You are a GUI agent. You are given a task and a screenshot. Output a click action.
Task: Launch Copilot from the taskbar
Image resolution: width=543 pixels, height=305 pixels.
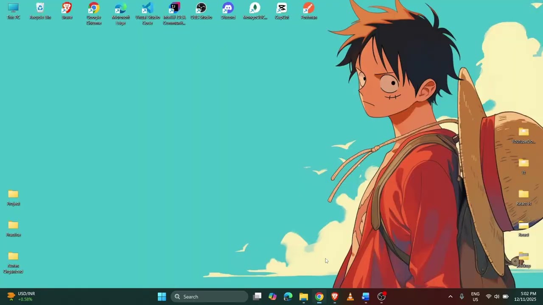pyautogui.click(x=272, y=297)
